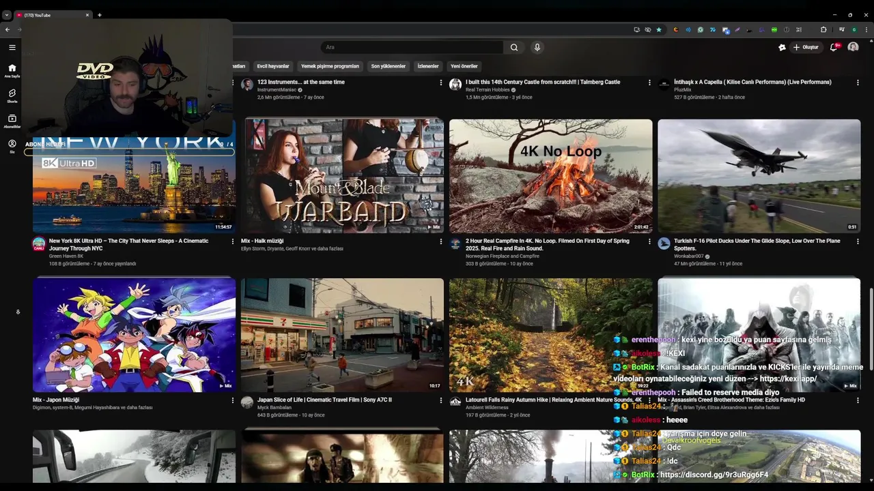This screenshot has height=491, width=874.
Task: Open options menu for İntihaşk A Capella video
Action: coord(858,83)
